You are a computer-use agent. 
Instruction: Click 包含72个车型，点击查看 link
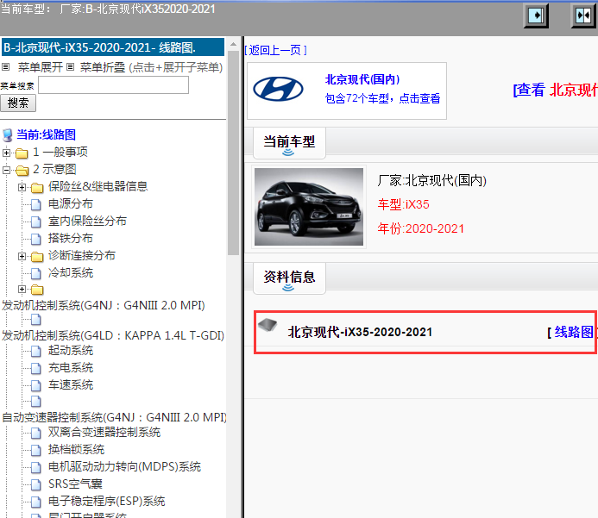(x=382, y=98)
